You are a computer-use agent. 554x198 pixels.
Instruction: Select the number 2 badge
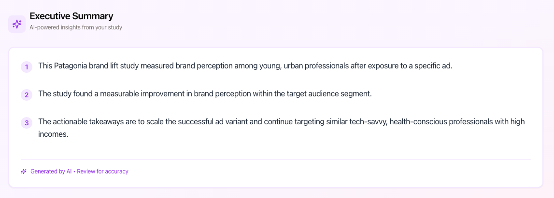27,95
